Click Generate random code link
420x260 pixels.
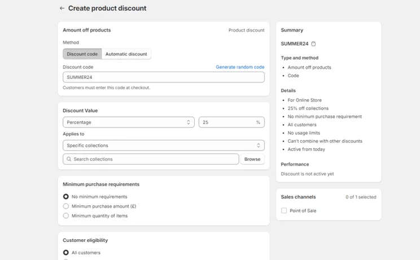coord(240,67)
